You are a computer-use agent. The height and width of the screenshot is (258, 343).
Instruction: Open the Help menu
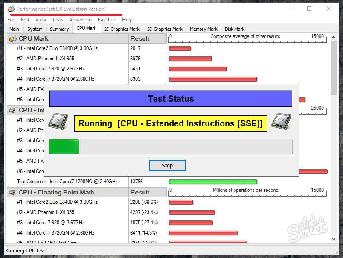[x=127, y=20]
